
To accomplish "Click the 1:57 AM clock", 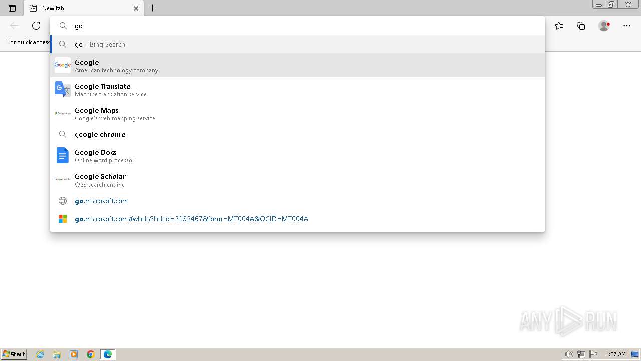I will (x=615, y=354).
